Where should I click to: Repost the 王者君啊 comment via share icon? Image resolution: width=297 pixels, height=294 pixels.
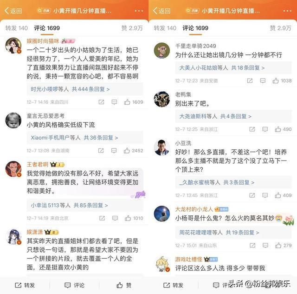point(102,218)
